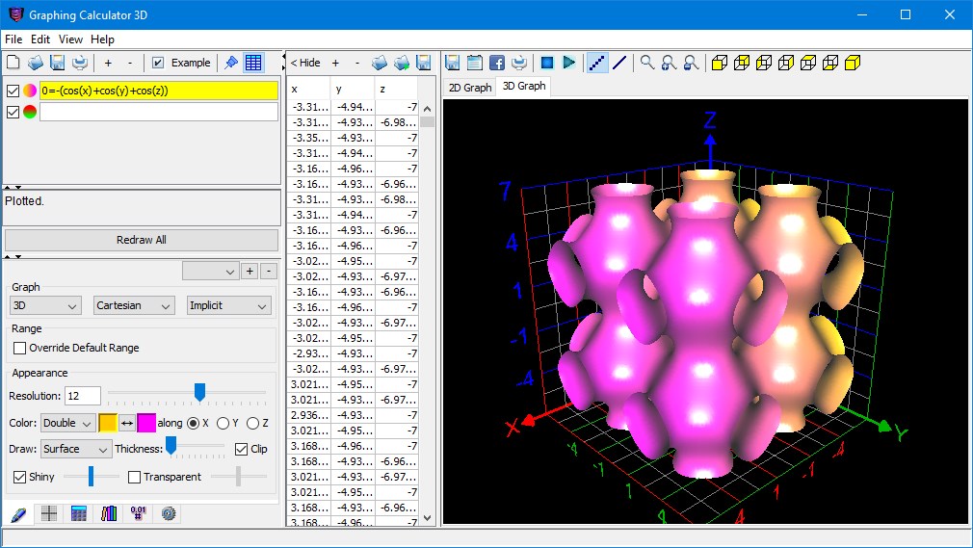Open the Cartesian coordinate dropdown
The width and height of the screenshot is (973, 548).
(133, 305)
